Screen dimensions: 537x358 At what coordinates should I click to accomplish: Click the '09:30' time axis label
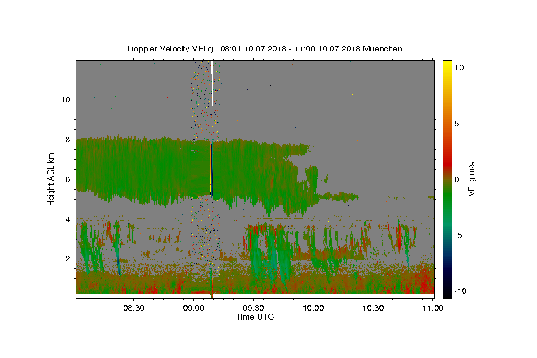tap(253, 308)
